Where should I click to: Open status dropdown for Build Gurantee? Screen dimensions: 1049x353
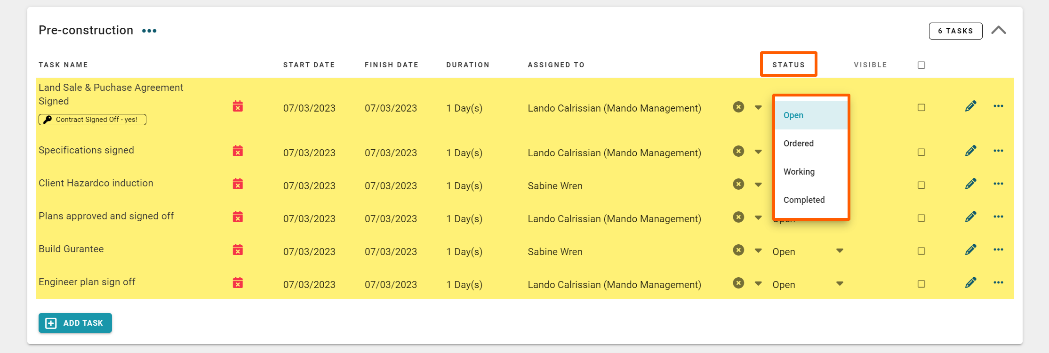[840, 251]
